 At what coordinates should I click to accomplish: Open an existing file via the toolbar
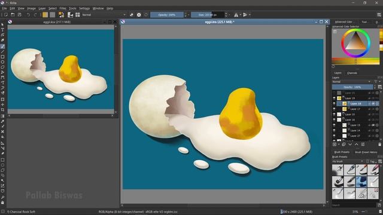pos(13,15)
